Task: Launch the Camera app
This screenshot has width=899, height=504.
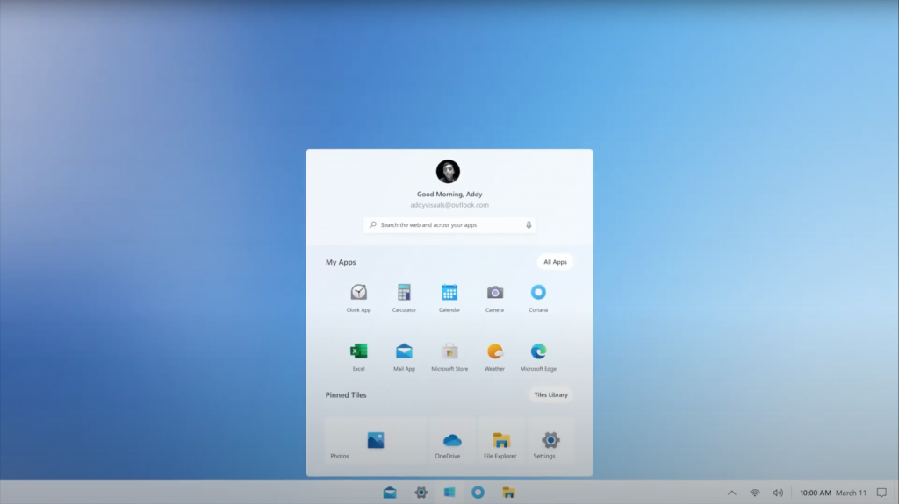Action: 495,293
